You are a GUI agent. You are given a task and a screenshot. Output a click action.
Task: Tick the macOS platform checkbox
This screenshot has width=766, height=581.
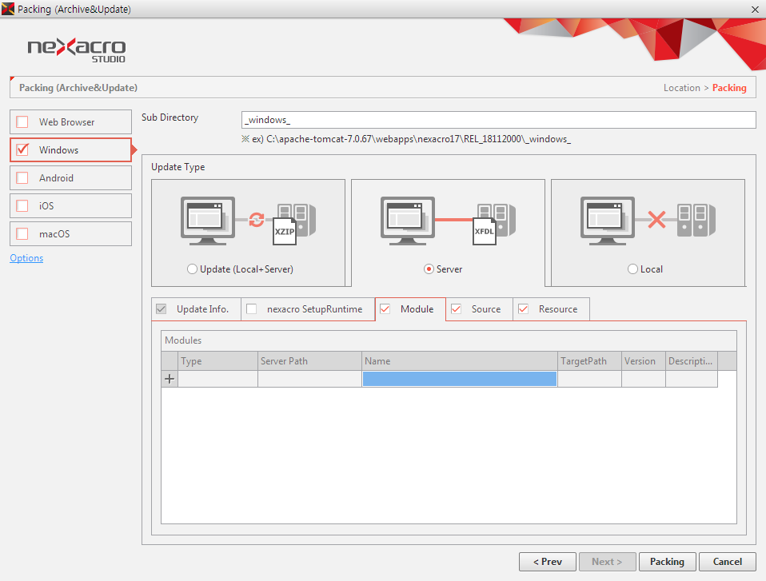click(x=22, y=234)
